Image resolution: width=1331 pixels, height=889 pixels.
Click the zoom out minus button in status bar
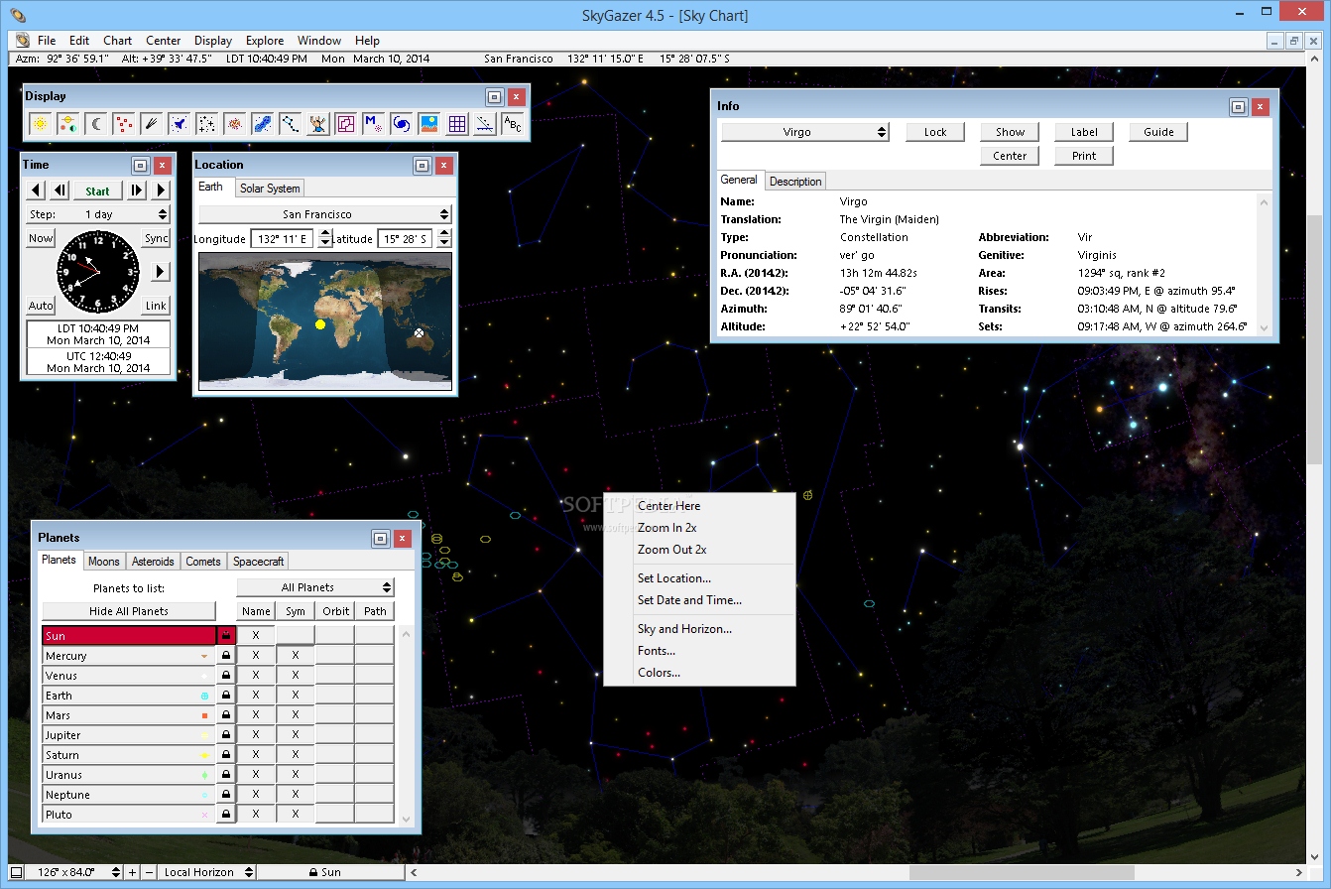(149, 872)
